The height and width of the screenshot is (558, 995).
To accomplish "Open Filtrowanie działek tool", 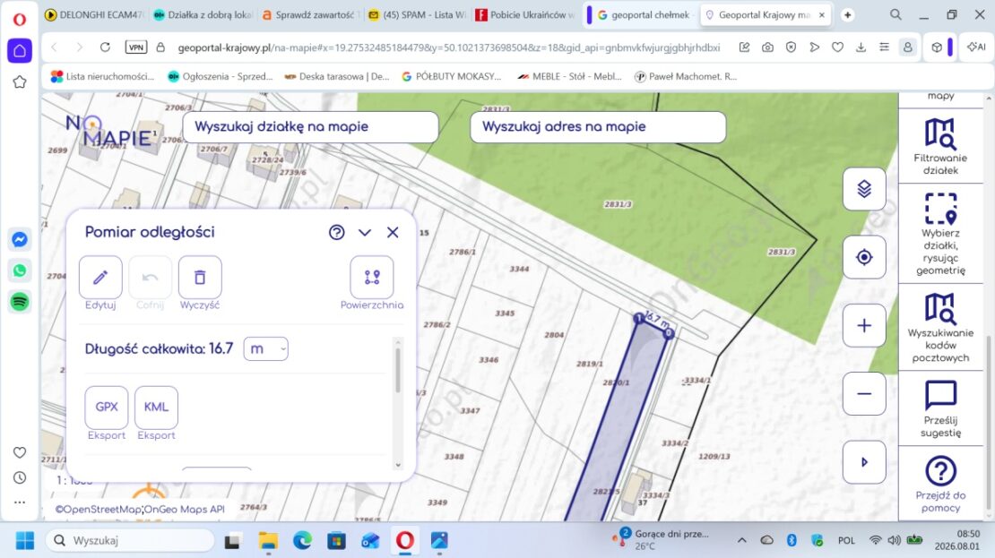I will click(940, 147).
